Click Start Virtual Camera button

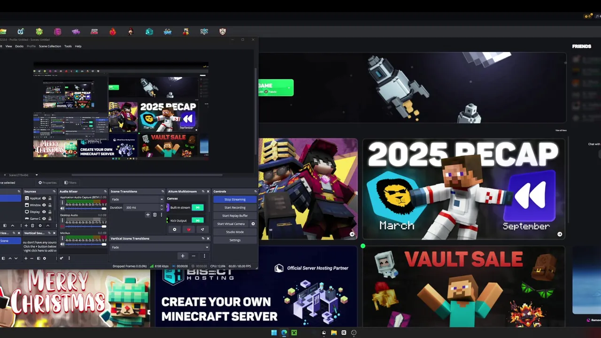231,224
